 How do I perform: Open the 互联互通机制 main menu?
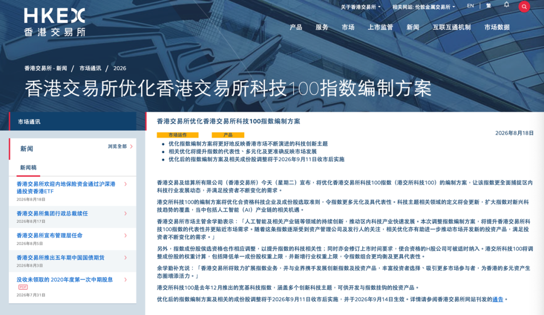[x=452, y=27]
